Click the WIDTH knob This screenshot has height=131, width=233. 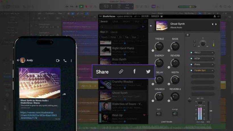[175, 80]
